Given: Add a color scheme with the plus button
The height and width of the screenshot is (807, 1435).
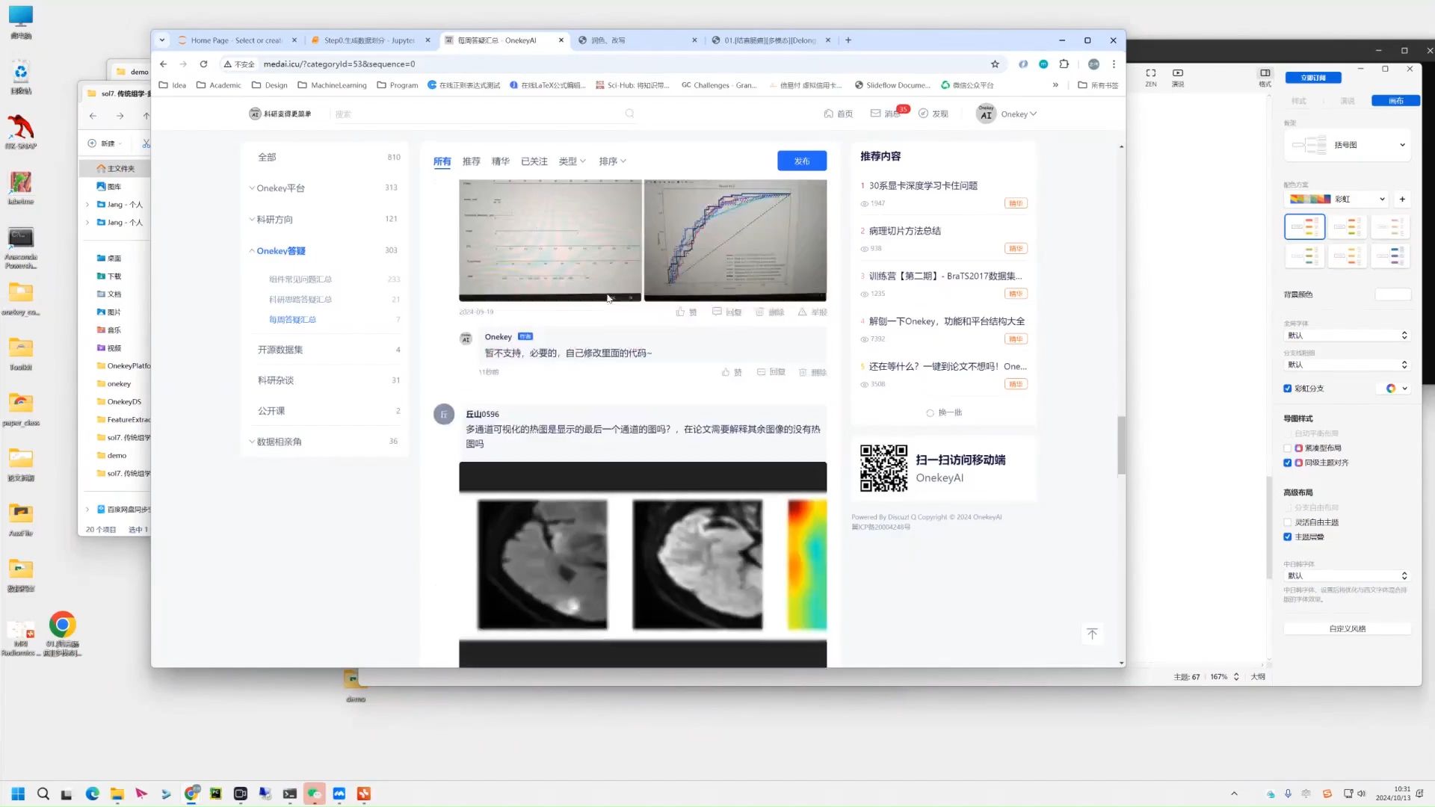Looking at the screenshot, I should pyautogui.click(x=1402, y=199).
